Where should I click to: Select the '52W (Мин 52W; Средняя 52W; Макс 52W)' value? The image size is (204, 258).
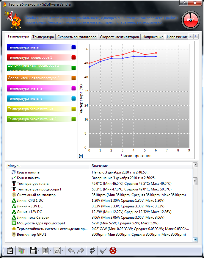125,223
